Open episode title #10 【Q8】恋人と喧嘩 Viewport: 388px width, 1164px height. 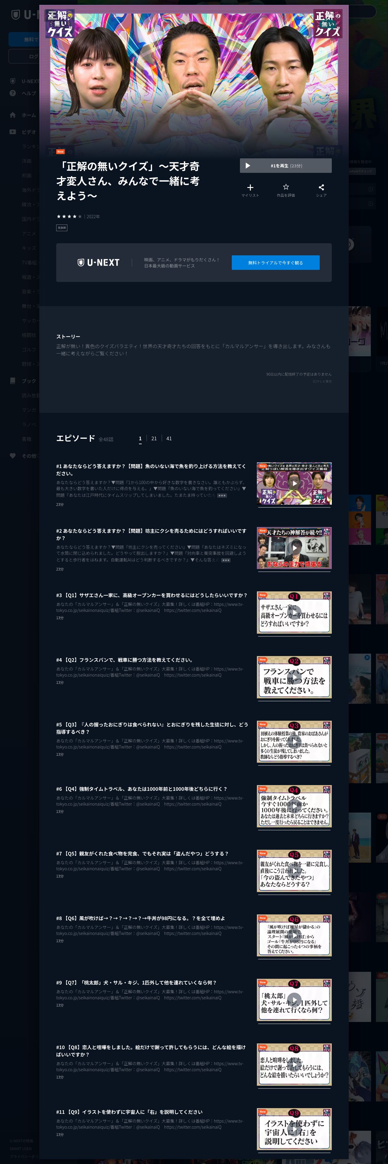click(151, 1051)
